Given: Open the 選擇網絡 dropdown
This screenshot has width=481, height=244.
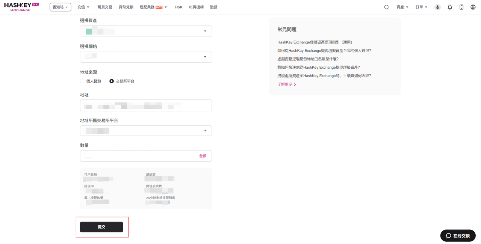Looking at the screenshot, I should click(146, 57).
